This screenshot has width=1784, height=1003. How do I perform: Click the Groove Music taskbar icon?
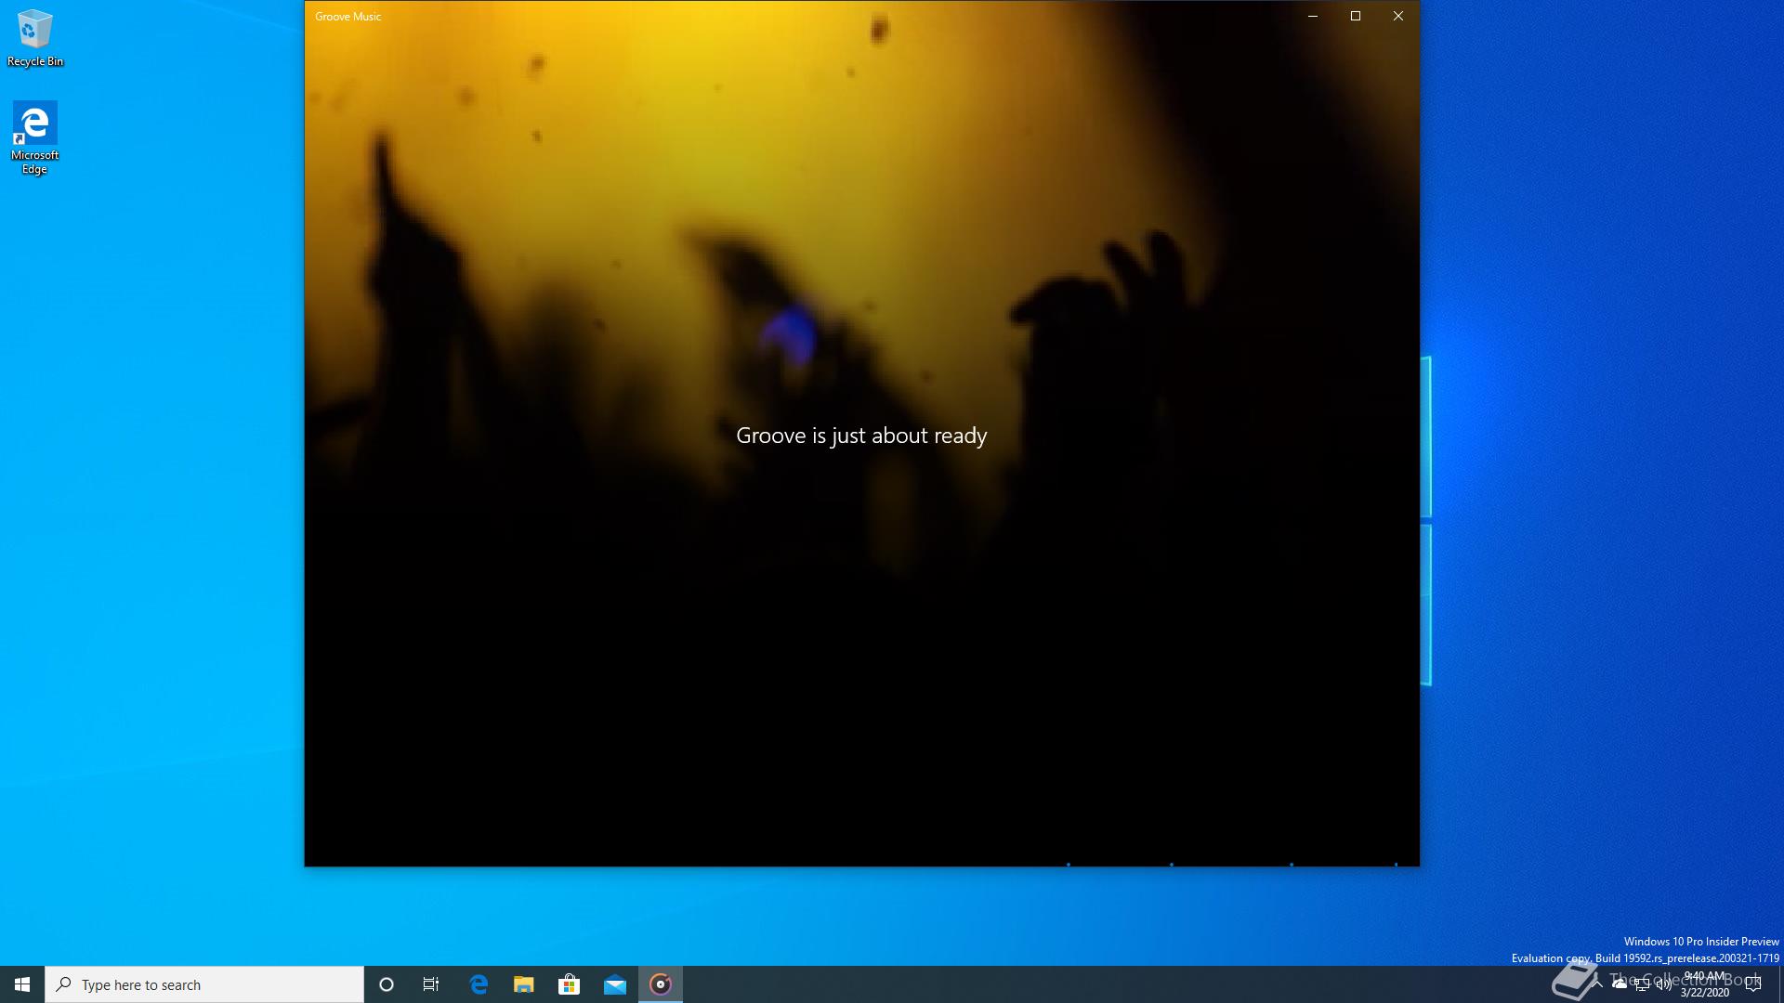click(x=661, y=984)
